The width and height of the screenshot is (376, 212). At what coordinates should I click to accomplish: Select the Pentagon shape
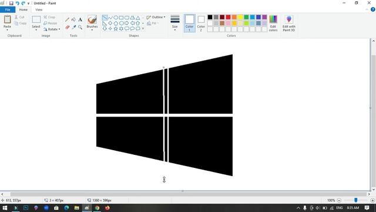(116, 23)
